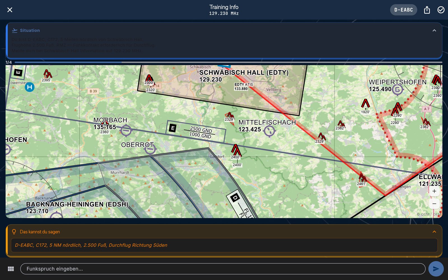Viewport: 448px width, 280px height.
Task: Select the Weipertshofen glider field symbol
Action: click(x=397, y=90)
